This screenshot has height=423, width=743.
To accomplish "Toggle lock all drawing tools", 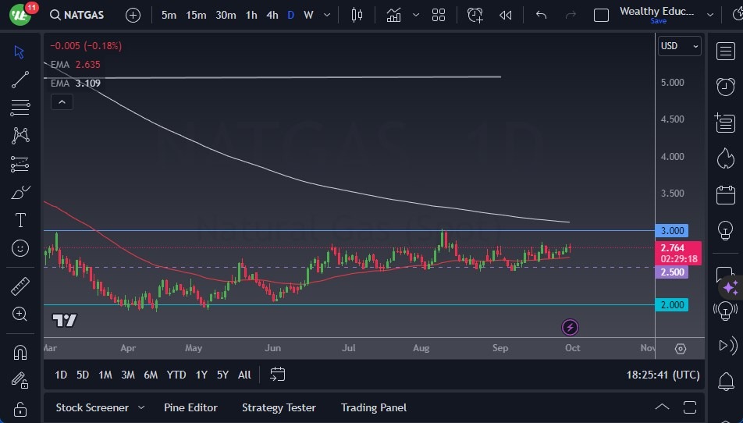I will click(20, 407).
